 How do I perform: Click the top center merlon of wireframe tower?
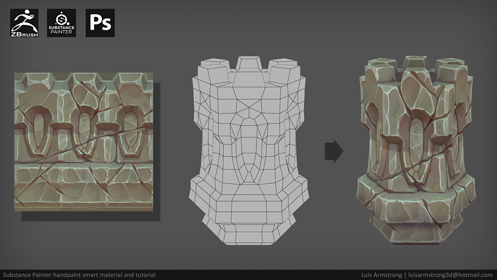[x=248, y=63]
